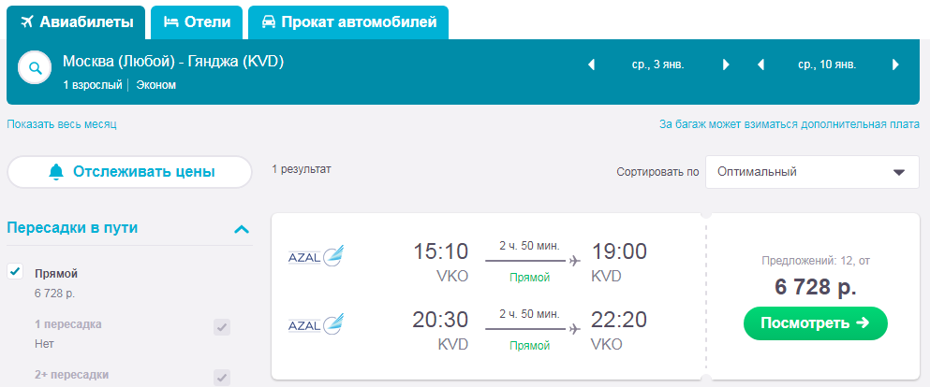Go to previous return date arrow
930x387 pixels.
click(x=761, y=65)
